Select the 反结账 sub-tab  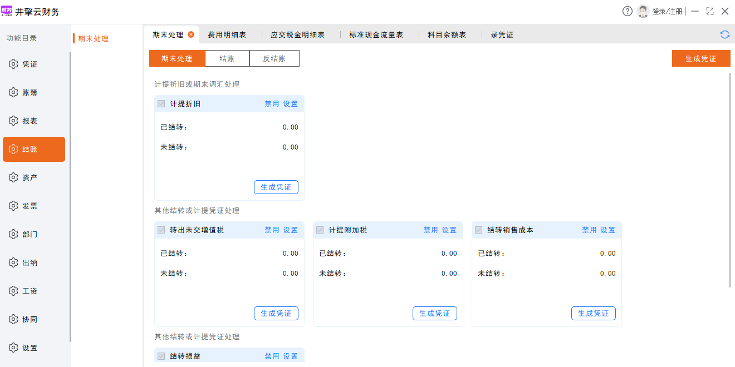274,58
